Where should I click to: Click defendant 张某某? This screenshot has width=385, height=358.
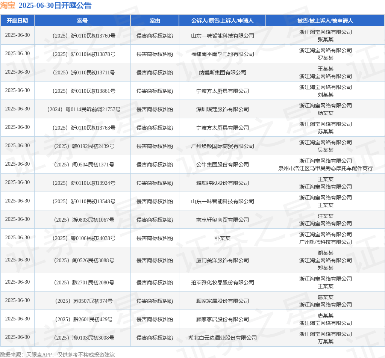coord(325,39)
